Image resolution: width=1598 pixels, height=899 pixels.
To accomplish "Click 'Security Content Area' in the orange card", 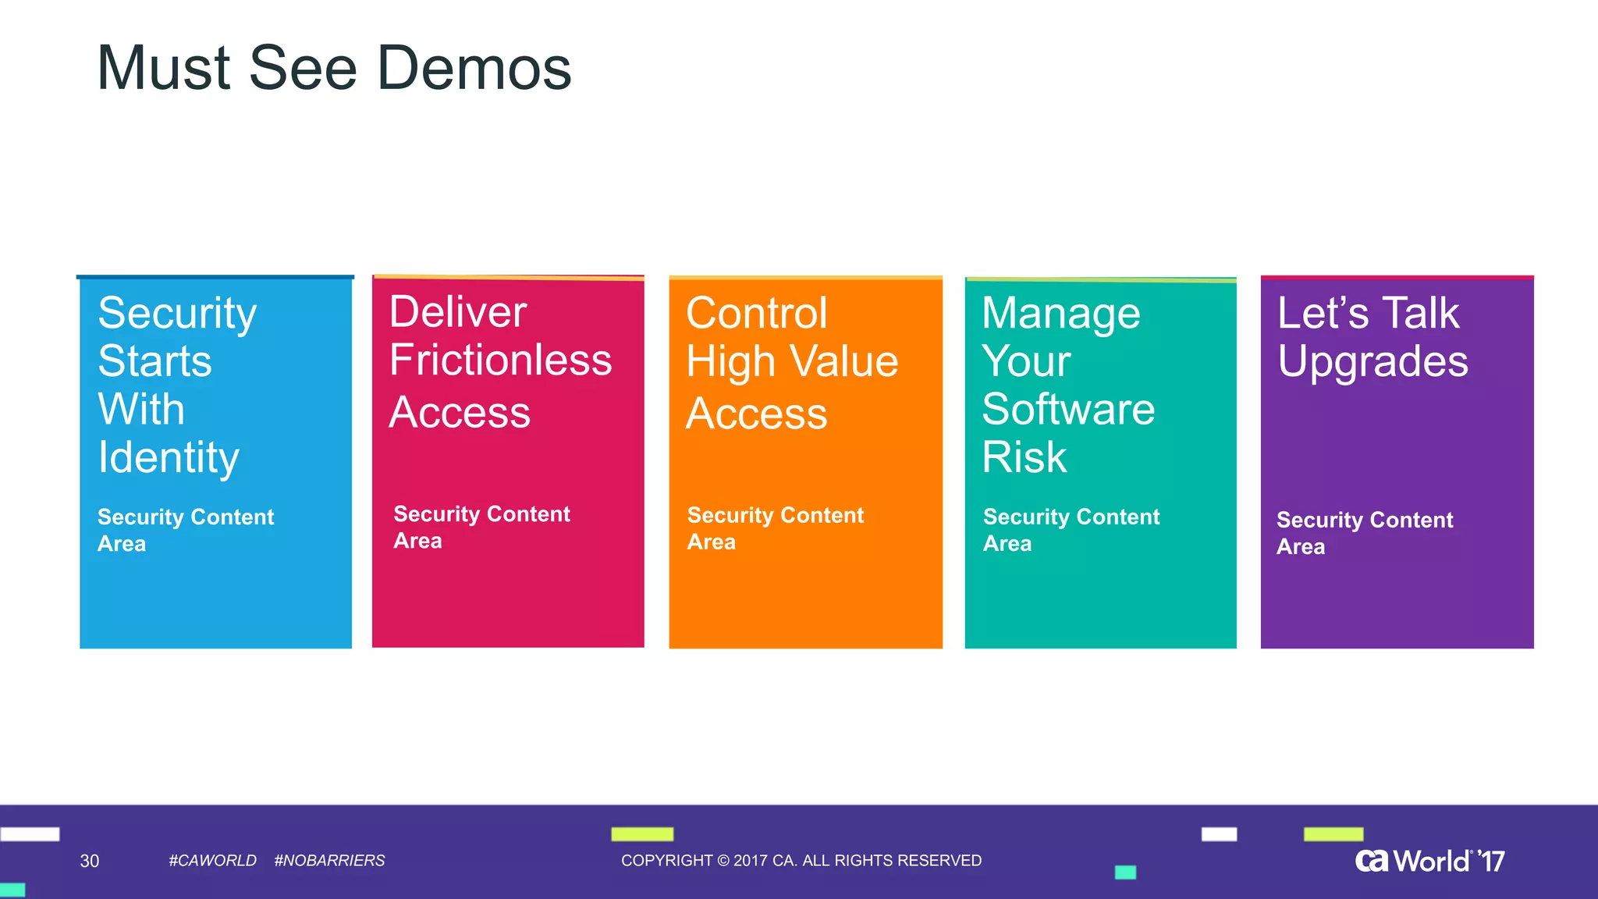I will point(775,528).
